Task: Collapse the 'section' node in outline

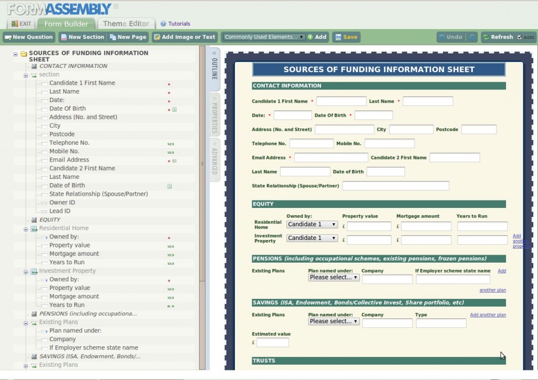Action: tap(26, 76)
